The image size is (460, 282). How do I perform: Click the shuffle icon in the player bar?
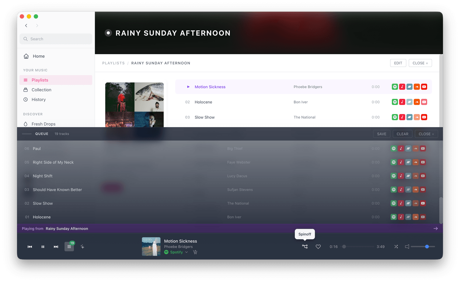pos(396,246)
